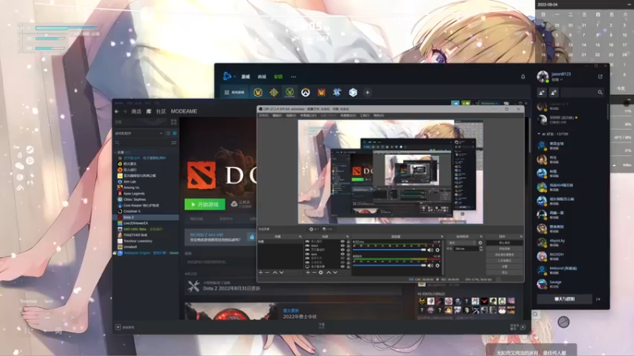
Task: Open Battle.net notifications bell
Action: [x=523, y=77]
